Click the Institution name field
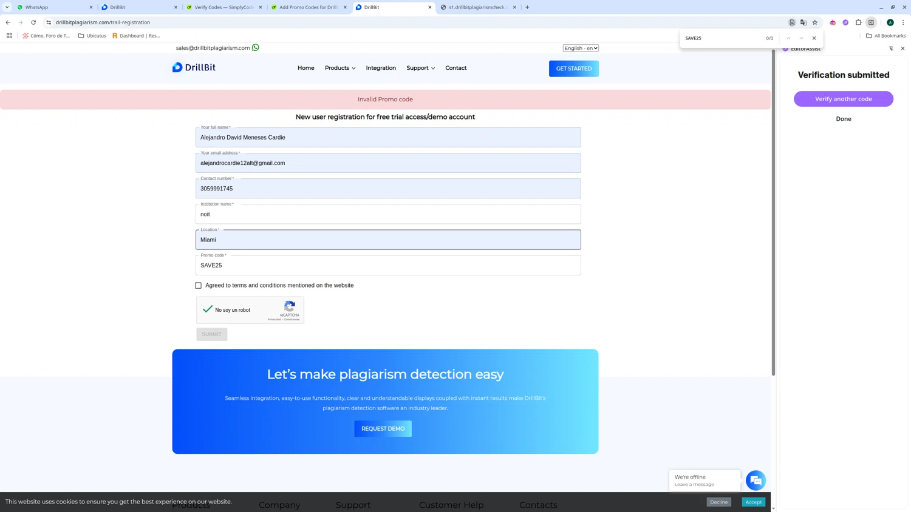 coord(388,214)
